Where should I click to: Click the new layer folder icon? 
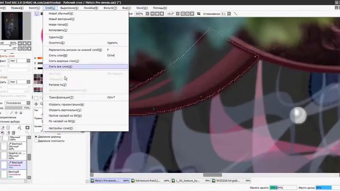click(x=8, y=128)
